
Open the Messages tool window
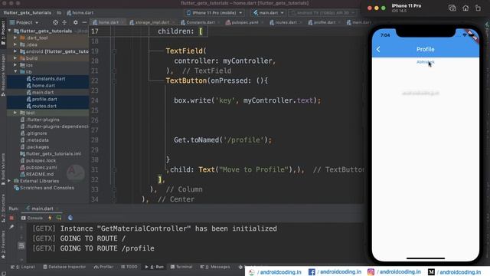coord(215,267)
